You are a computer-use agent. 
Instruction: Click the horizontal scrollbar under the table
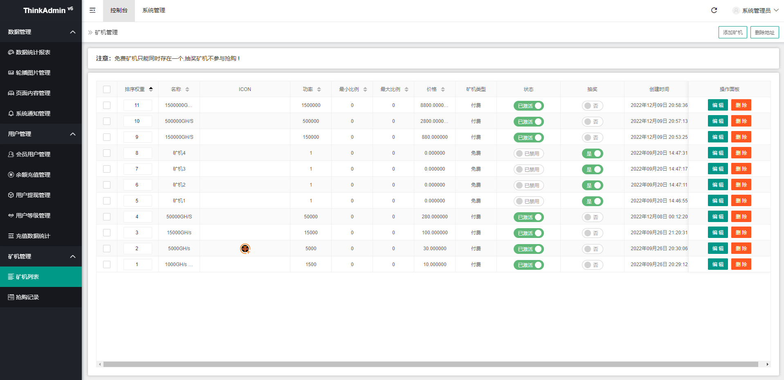[429, 364]
